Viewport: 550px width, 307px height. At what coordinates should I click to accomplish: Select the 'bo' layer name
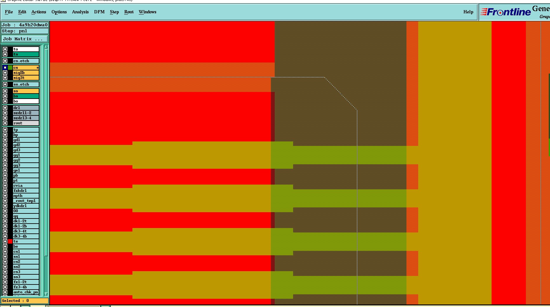[26, 101]
